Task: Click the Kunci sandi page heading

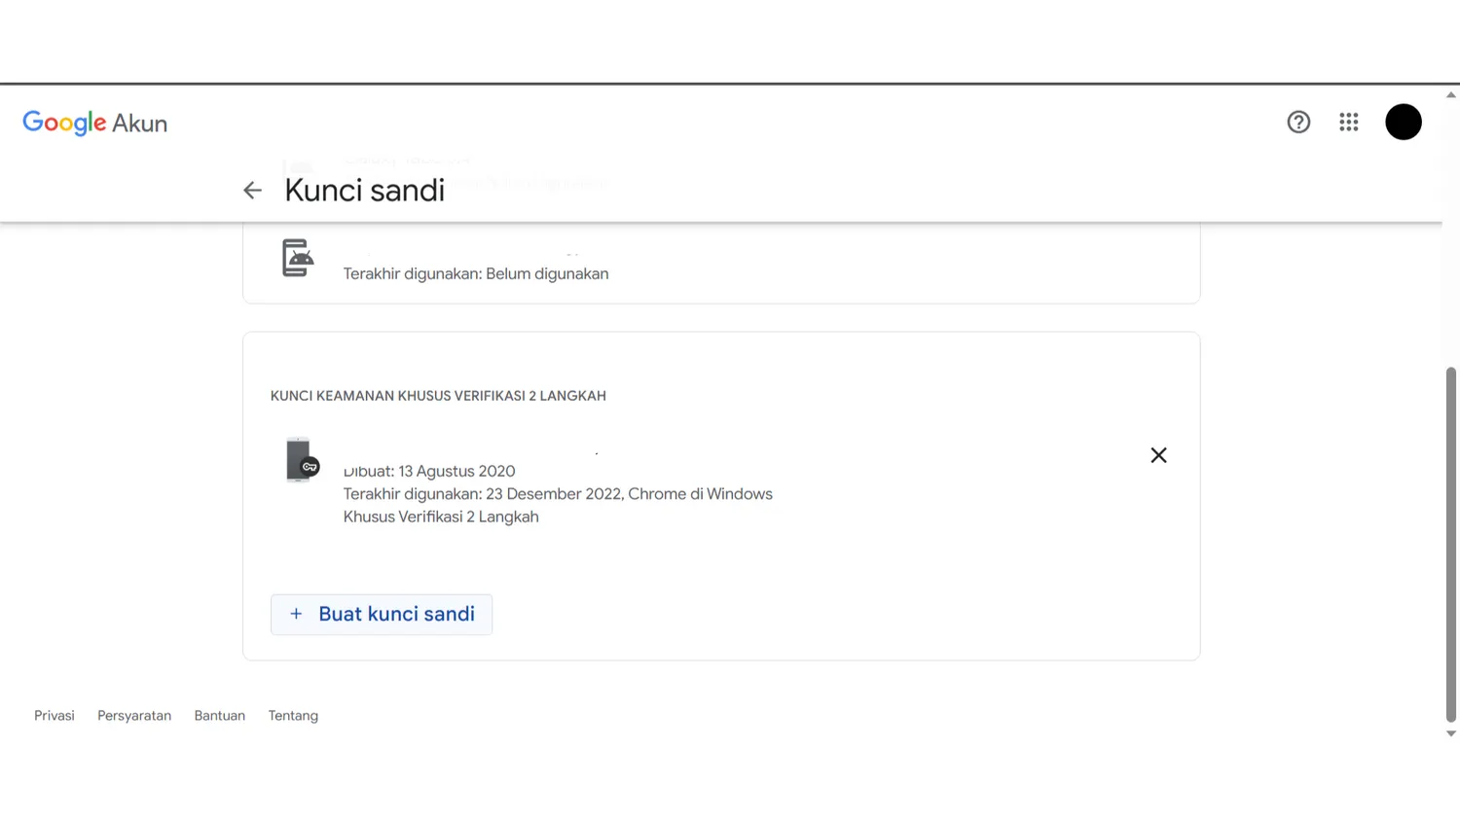Action: (x=364, y=191)
